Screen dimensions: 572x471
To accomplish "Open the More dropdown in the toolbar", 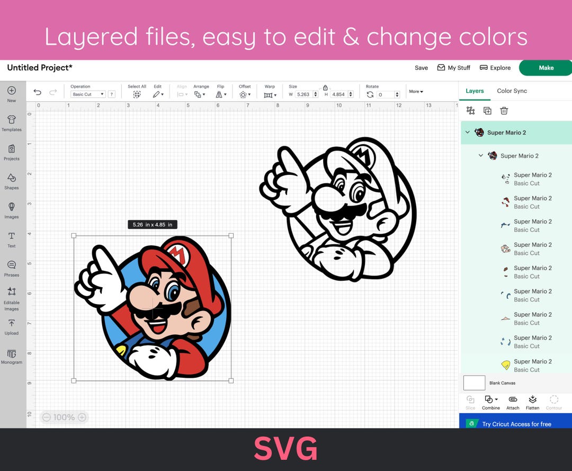I will tap(415, 91).
